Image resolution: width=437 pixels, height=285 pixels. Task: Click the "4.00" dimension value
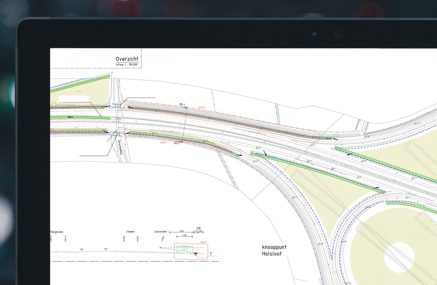click(184, 235)
